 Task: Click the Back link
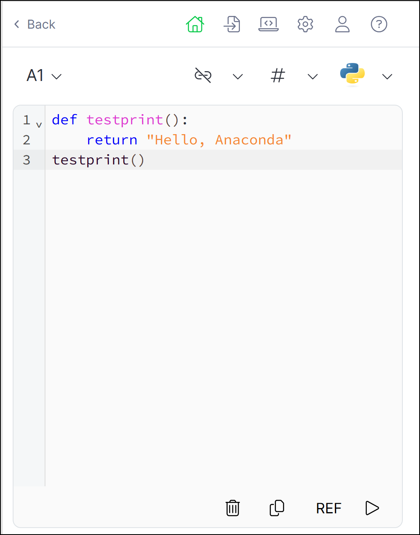tap(34, 24)
